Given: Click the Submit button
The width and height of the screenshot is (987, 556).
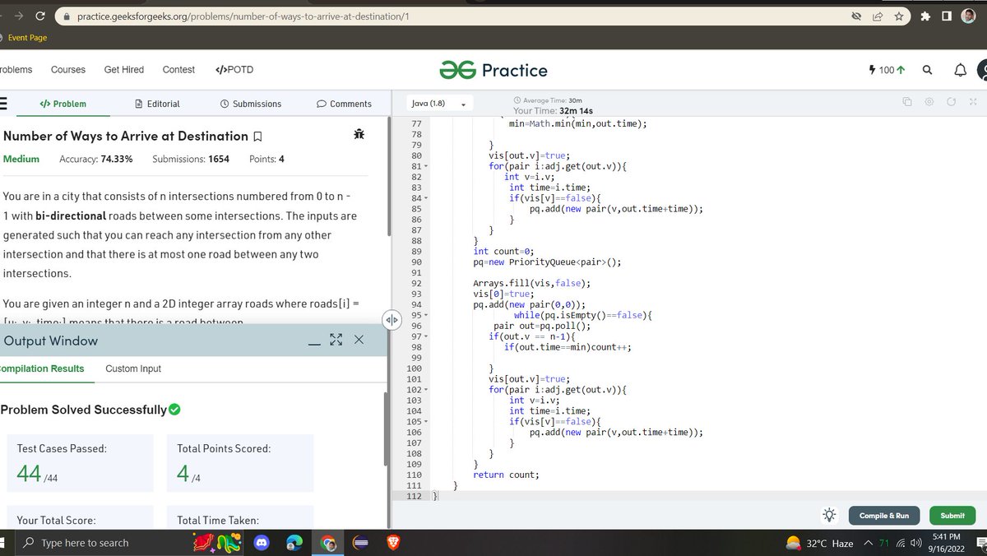Looking at the screenshot, I should click(952, 515).
